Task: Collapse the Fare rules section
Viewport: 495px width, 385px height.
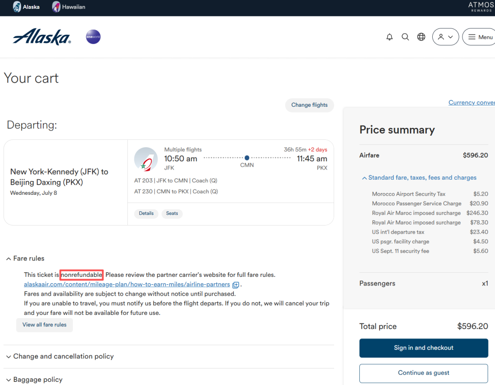Action: click(x=26, y=258)
